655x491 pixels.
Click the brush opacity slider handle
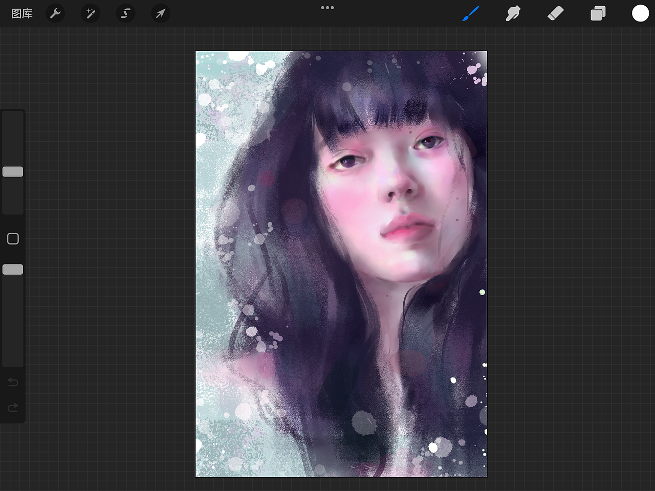pyautogui.click(x=13, y=270)
